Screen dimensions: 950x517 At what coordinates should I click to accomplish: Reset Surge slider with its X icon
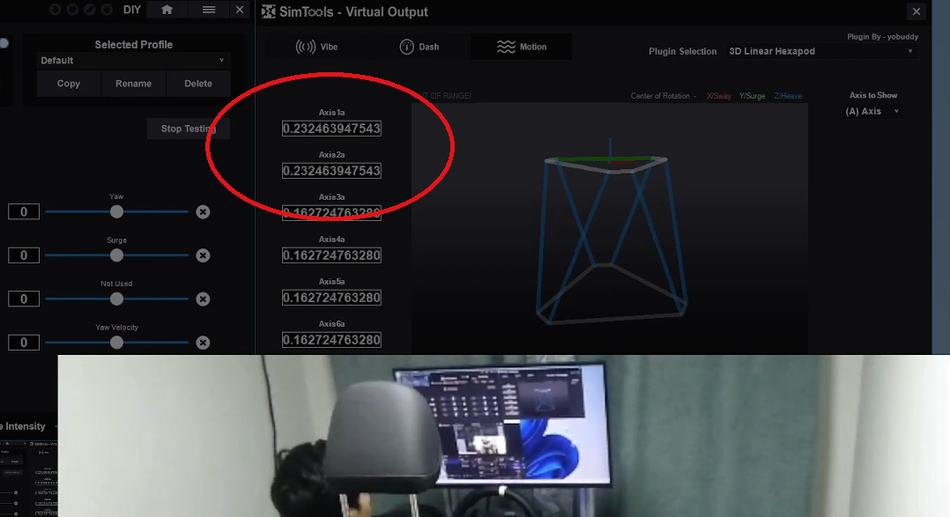203,255
